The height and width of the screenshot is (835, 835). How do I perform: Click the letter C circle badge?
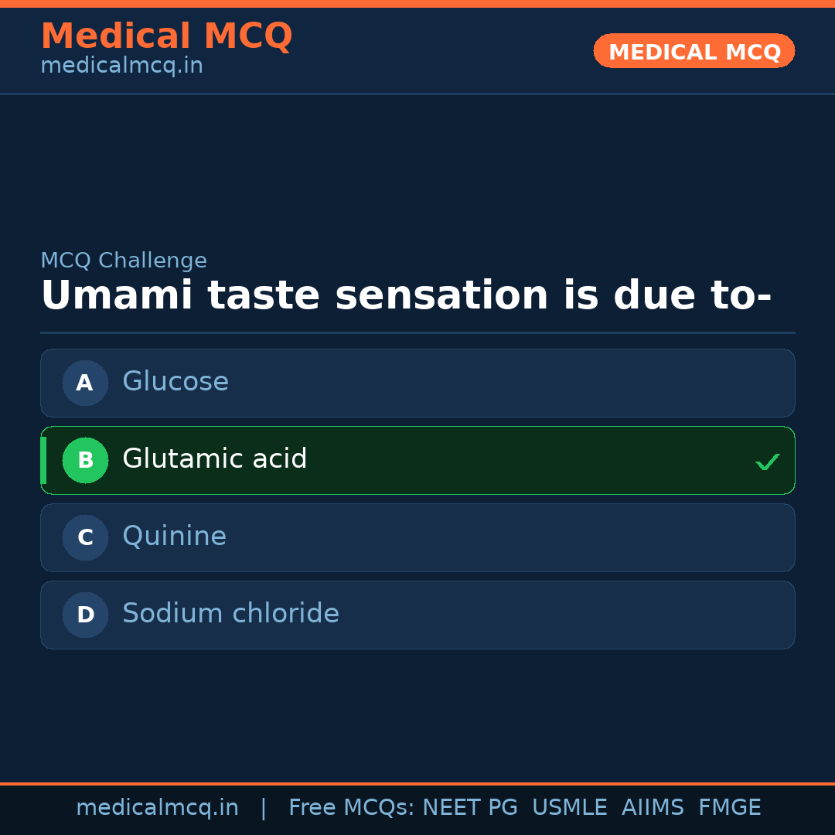85,537
